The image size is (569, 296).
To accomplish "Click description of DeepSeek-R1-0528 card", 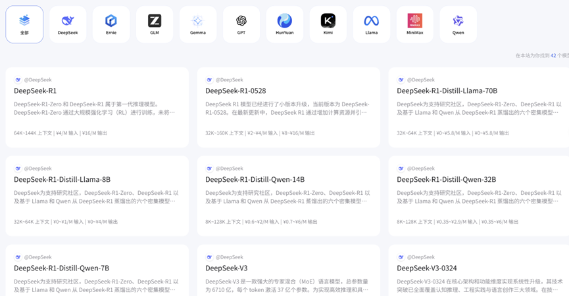I will pyautogui.click(x=287, y=108).
